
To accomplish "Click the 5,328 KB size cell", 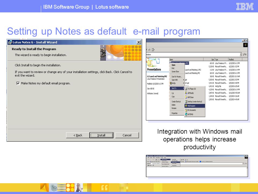I will (x=211, y=67).
